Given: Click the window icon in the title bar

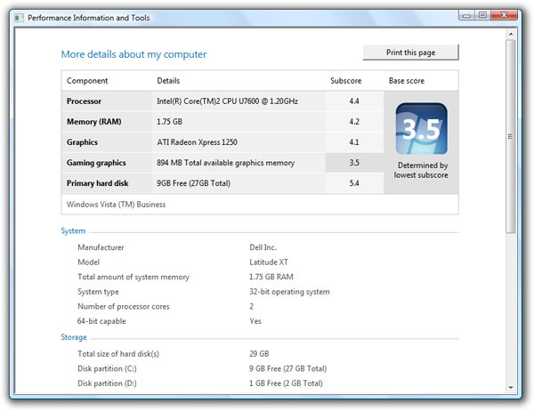Looking at the screenshot, I should 19,18.
